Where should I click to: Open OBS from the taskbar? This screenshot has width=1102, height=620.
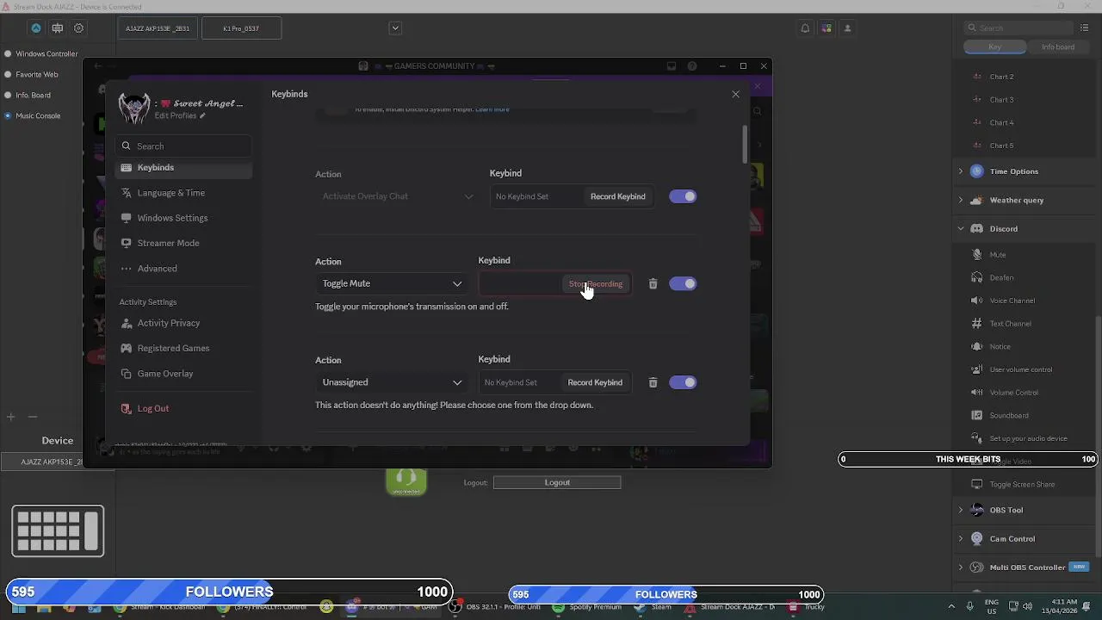[498, 607]
